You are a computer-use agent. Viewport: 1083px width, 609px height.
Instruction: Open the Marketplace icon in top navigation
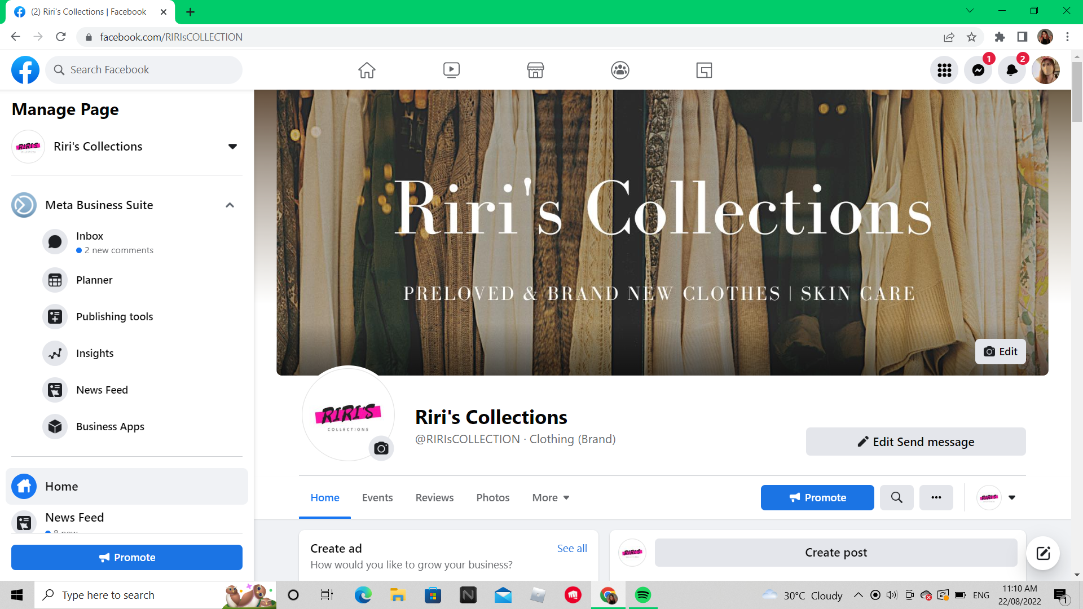coord(535,70)
